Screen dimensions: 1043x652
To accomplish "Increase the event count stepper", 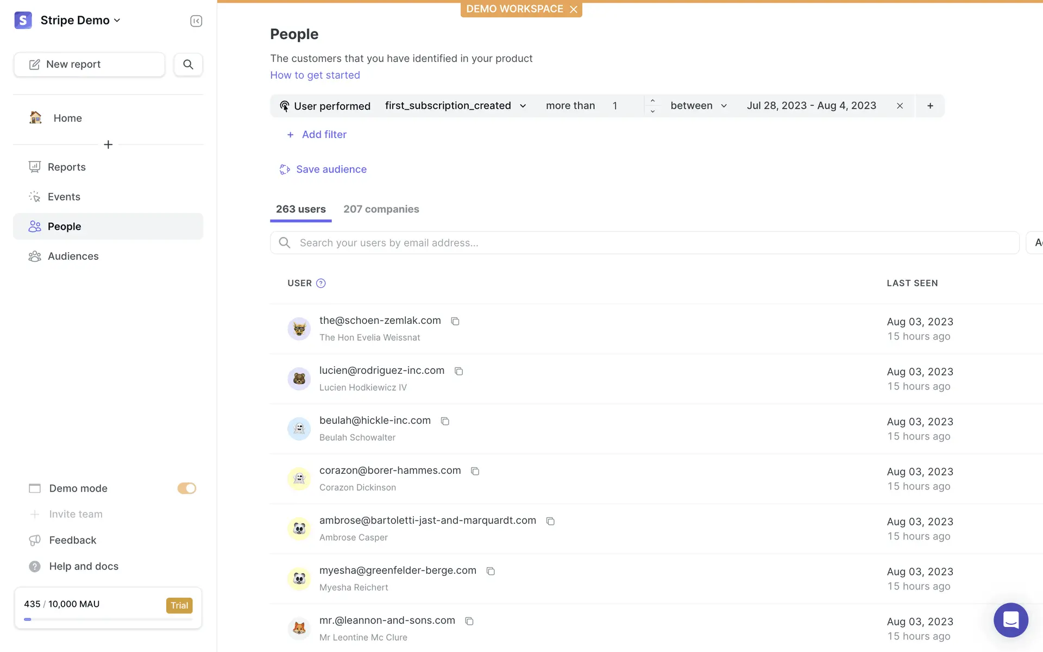I will point(652,101).
